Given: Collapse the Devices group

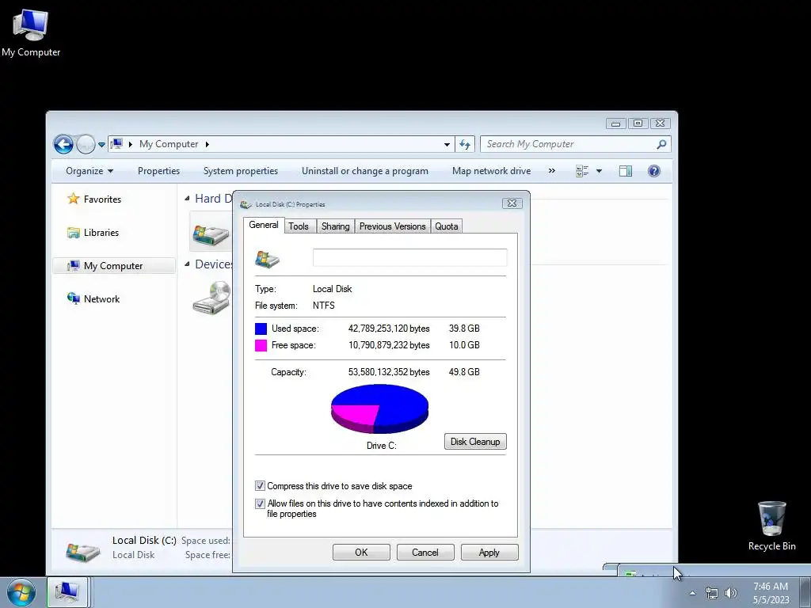Looking at the screenshot, I should pyautogui.click(x=187, y=264).
